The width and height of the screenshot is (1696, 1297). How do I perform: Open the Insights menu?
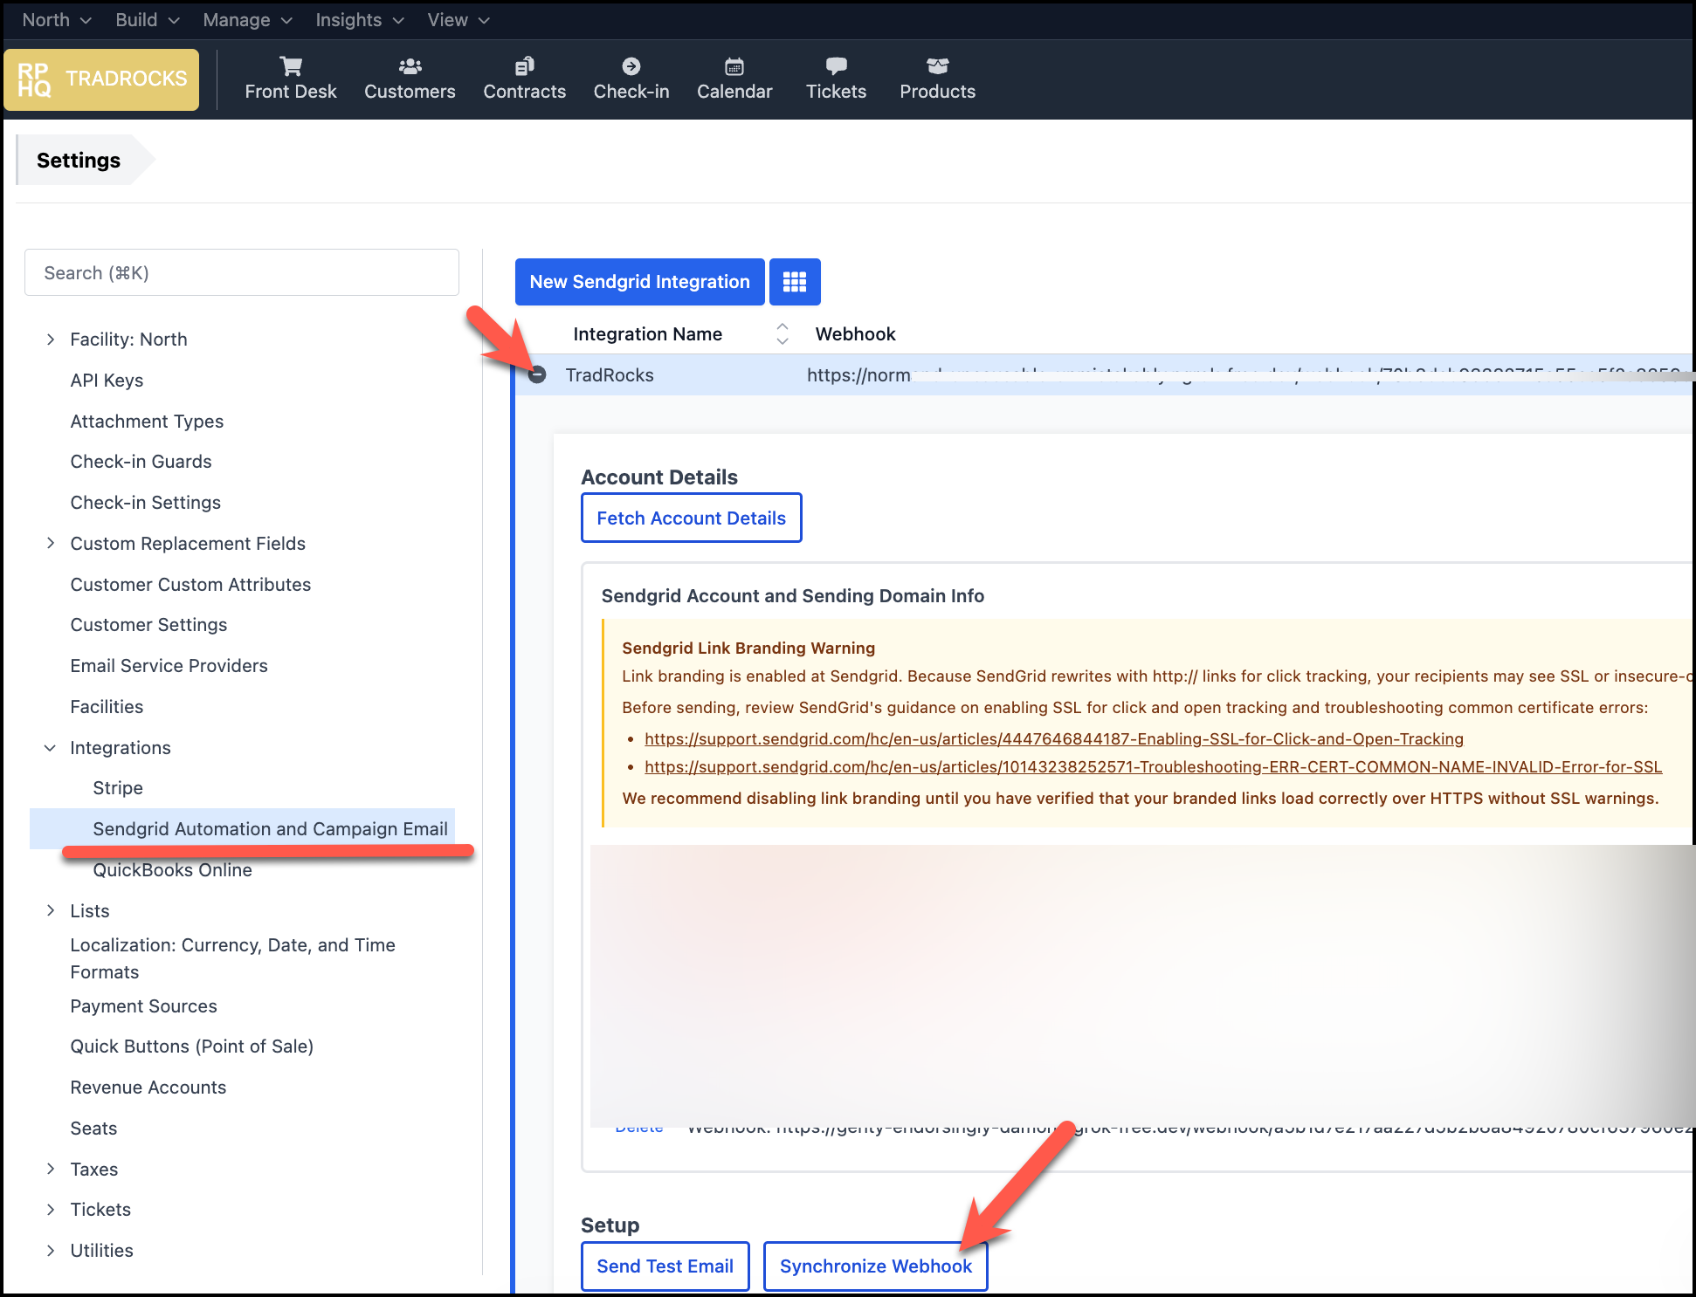click(359, 20)
